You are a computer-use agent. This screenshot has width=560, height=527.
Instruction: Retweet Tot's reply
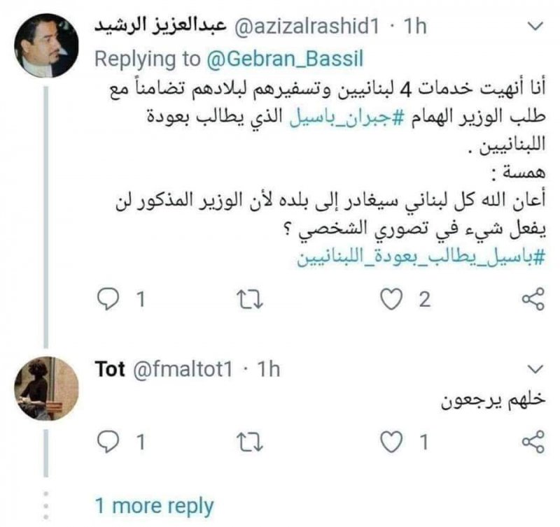(x=248, y=442)
